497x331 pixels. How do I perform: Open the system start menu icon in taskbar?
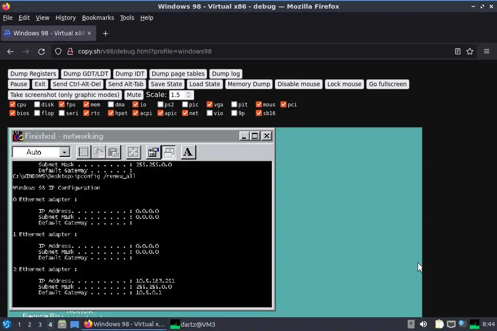click(6, 325)
